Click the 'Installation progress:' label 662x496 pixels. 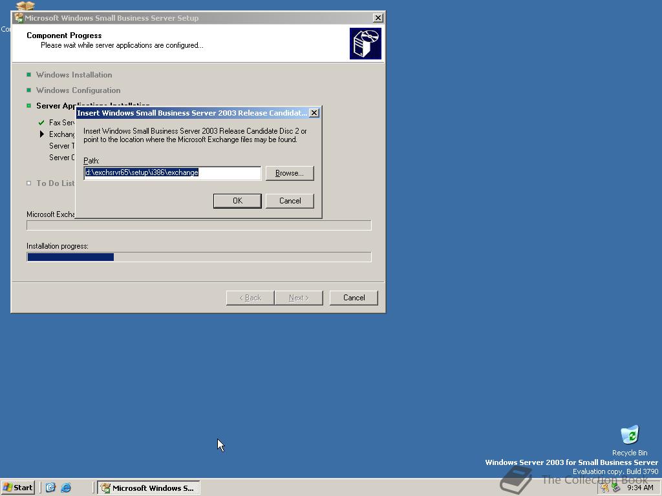[58, 246]
